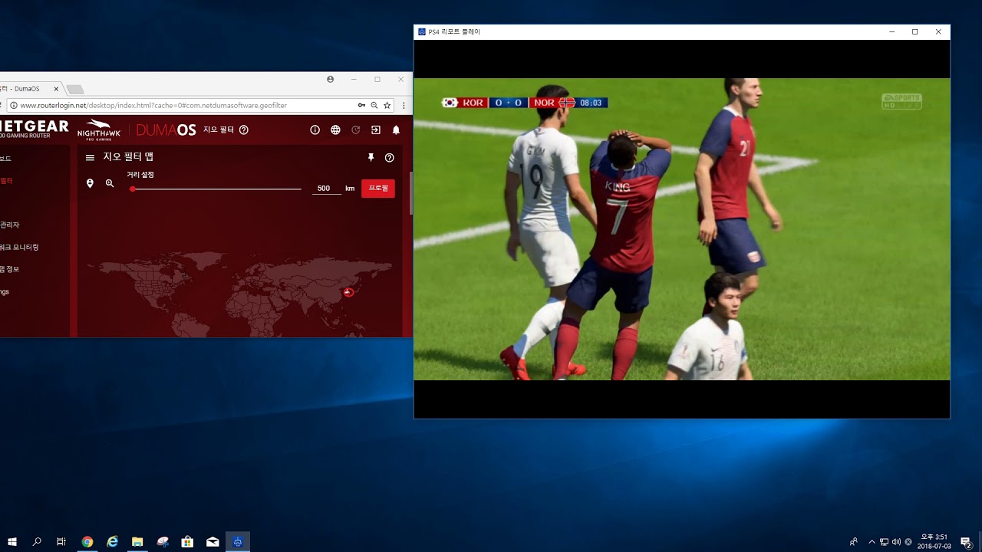Click the Chrome profile avatar icon
Viewport: 982px width, 552px height.
point(331,79)
